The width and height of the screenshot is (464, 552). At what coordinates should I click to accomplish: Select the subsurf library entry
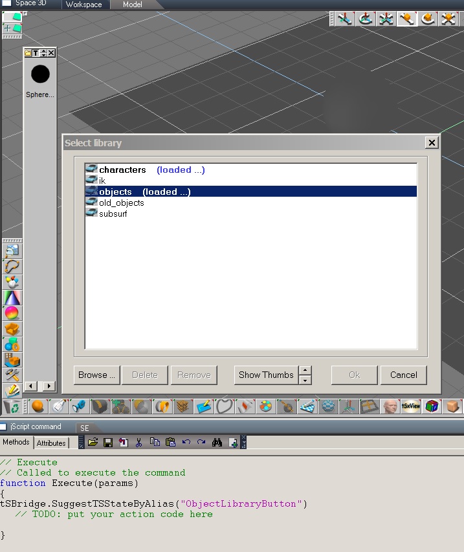(250, 214)
